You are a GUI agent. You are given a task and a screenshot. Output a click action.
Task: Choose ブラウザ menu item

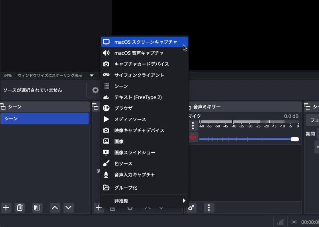click(x=144, y=108)
